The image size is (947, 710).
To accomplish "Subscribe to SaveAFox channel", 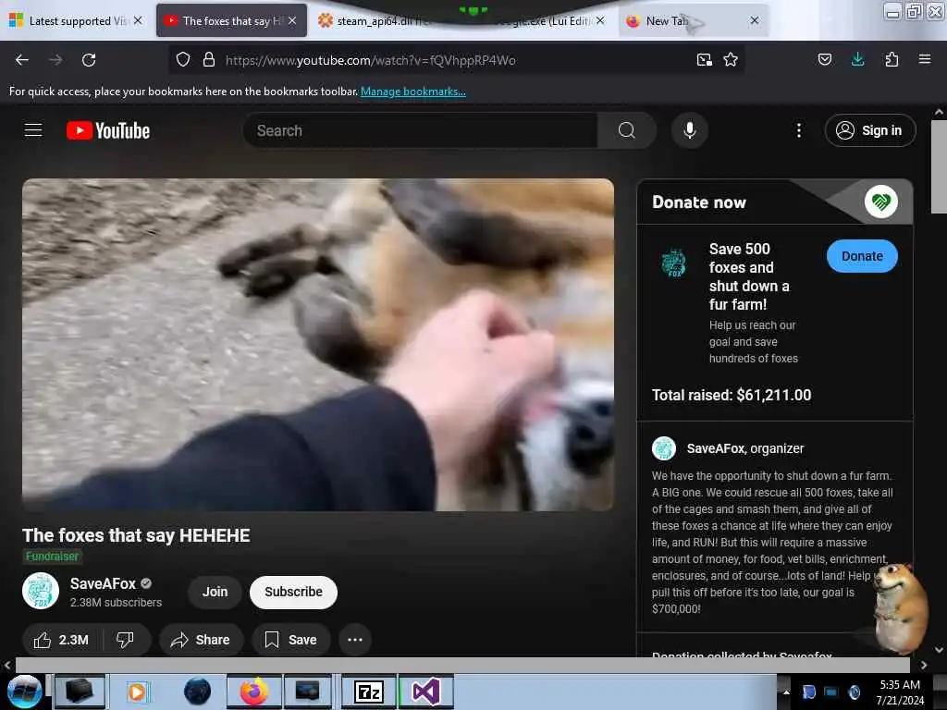I will pyautogui.click(x=293, y=593).
